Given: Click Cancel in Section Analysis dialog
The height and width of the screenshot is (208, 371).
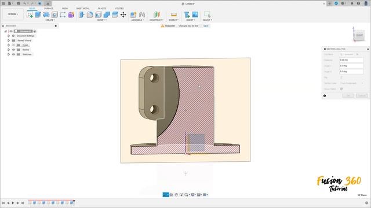Looking at the screenshot, I should (x=362, y=95).
